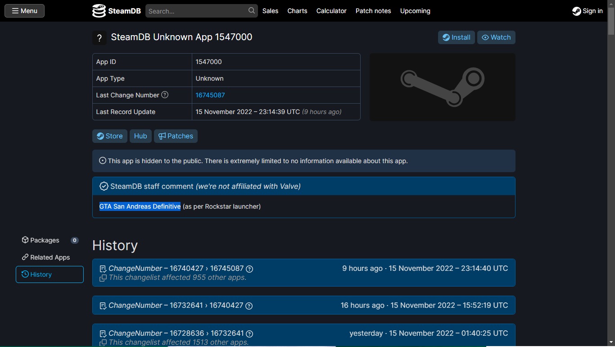This screenshot has height=347, width=615.
Task: Sign in through Steam
Action: 587,11
